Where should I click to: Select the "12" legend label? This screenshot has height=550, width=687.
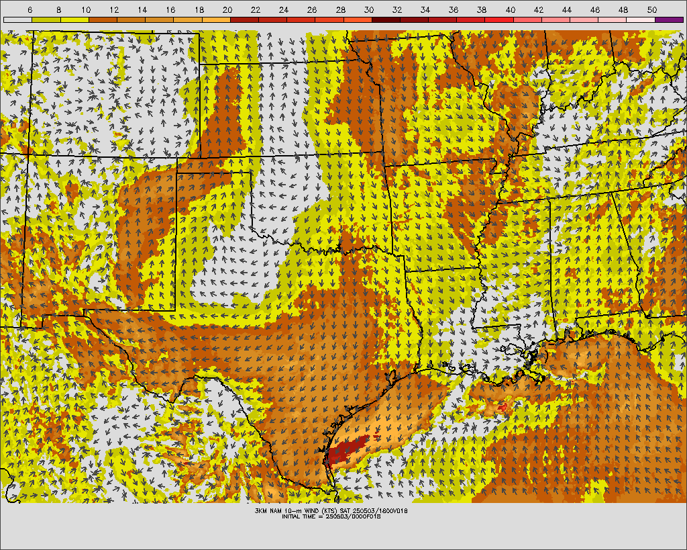pyautogui.click(x=114, y=9)
